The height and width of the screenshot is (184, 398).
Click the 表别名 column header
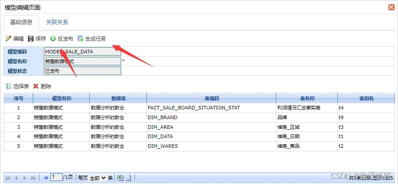pos(366,98)
